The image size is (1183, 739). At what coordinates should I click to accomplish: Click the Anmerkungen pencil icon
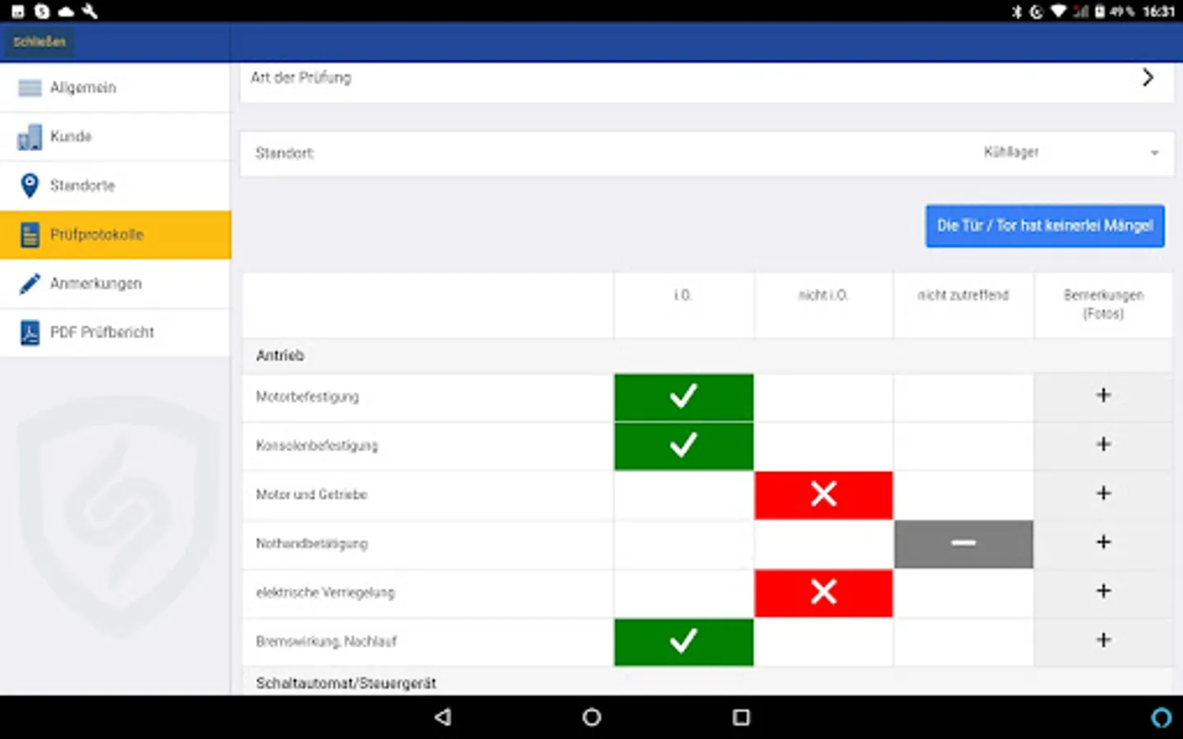click(29, 283)
